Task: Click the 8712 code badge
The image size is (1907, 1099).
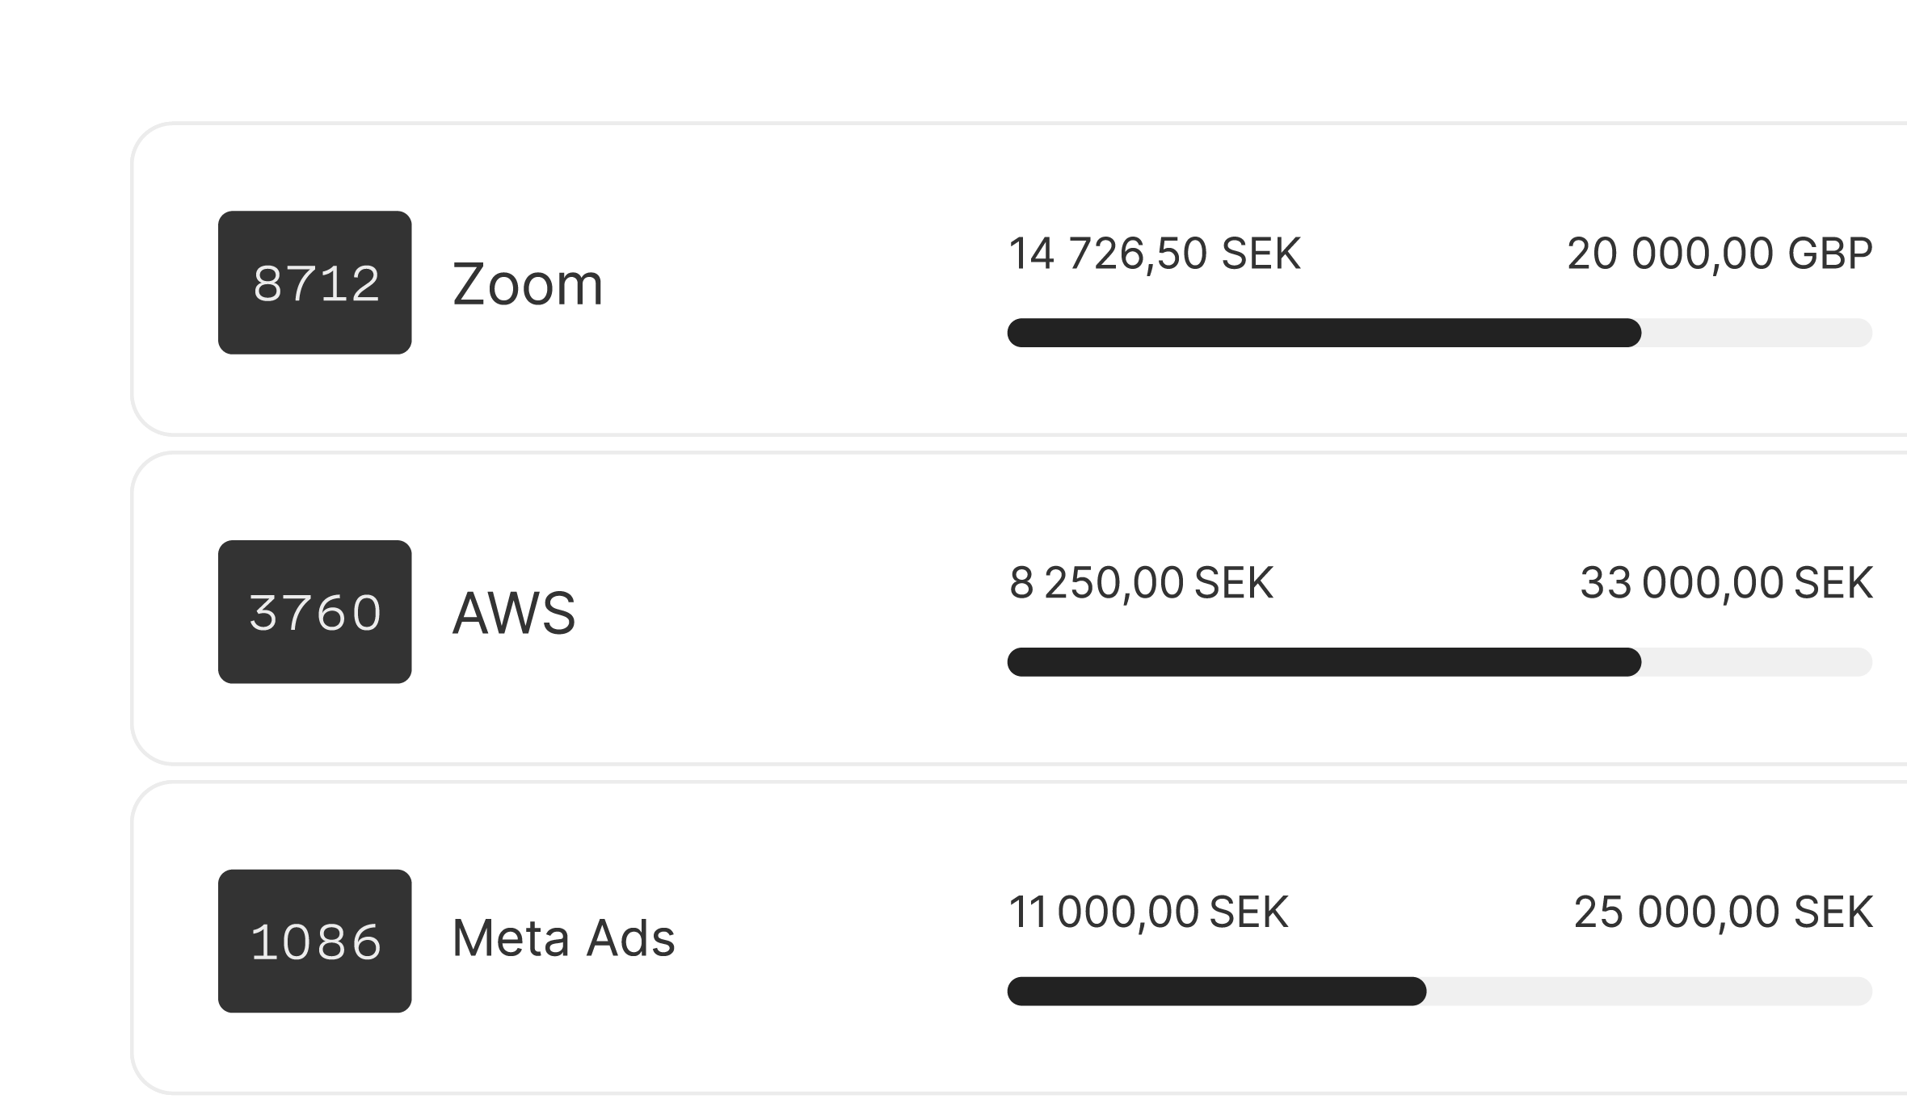Action: [x=314, y=283]
